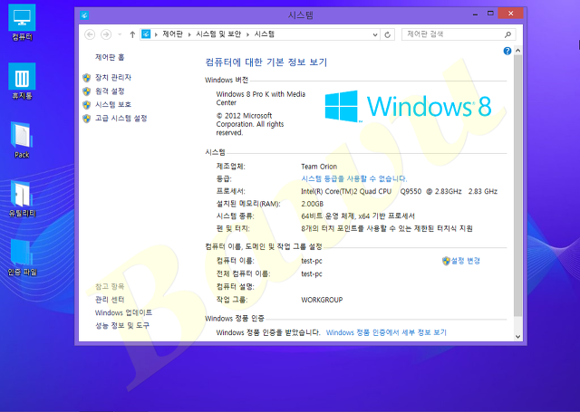Image resolution: width=580 pixels, height=412 pixels.
Task: Click the shield icon beside 원격 설정
Action: [x=87, y=91]
